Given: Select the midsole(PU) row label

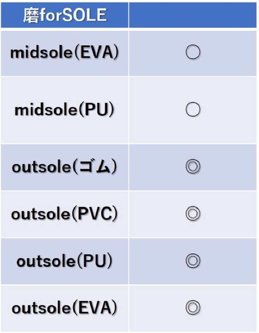Looking at the screenshot, I should 64,110.
